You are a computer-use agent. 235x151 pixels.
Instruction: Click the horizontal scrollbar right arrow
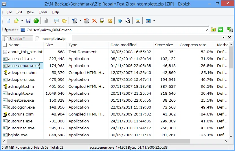226,141
